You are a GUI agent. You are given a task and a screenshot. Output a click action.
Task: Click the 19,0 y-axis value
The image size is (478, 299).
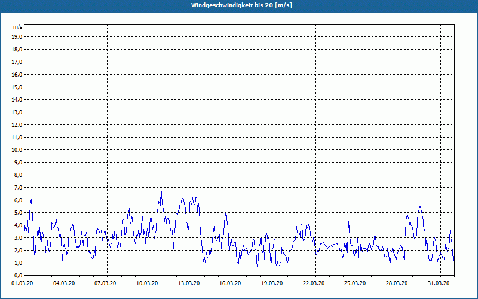[17, 37]
